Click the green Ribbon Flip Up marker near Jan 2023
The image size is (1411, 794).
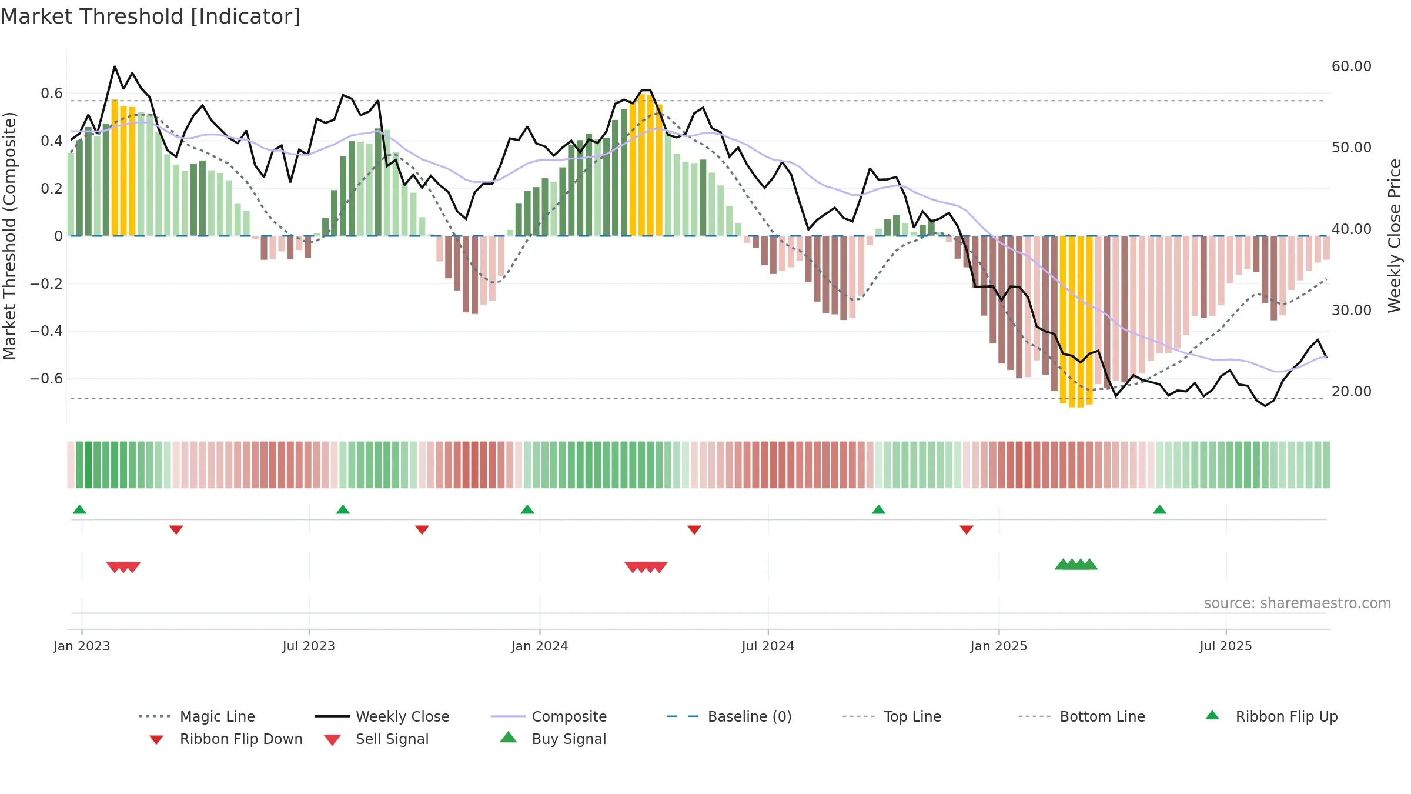(79, 509)
